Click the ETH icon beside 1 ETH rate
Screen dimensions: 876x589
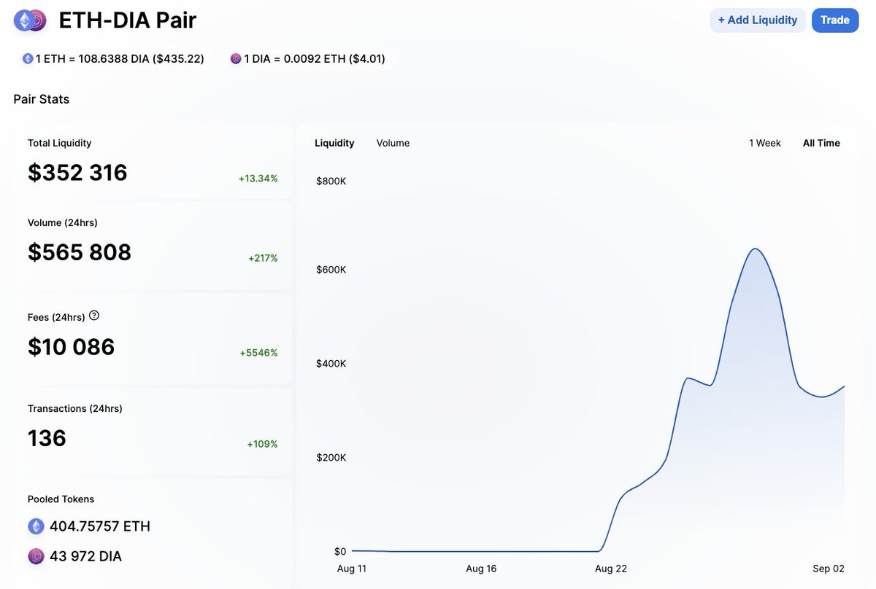[x=28, y=59]
